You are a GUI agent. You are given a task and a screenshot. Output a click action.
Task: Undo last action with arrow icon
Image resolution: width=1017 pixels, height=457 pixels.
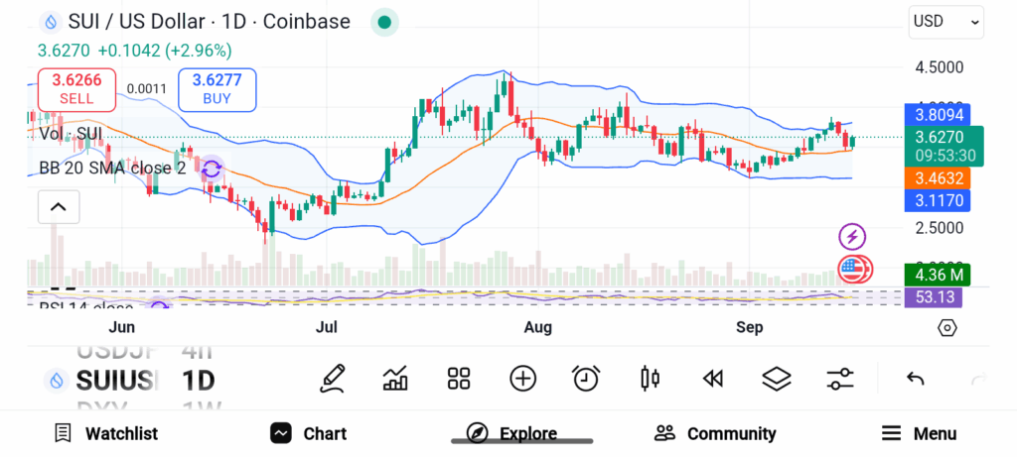916,378
